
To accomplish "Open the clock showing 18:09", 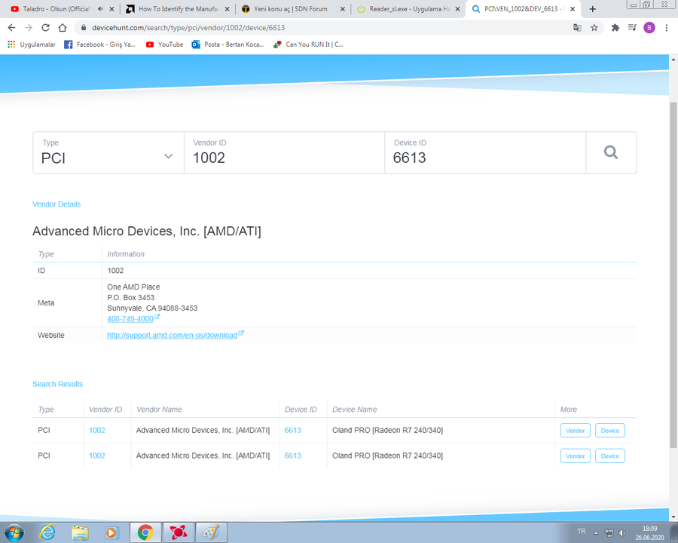I will [x=649, y=532].
